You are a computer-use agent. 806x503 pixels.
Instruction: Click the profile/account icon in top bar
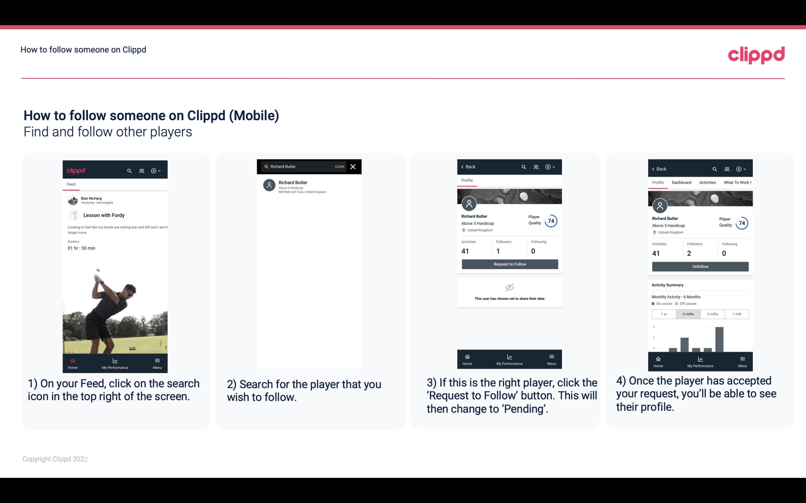(141, 170)
